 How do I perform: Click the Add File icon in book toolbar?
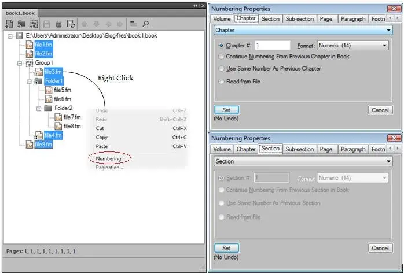click(10, 24)
